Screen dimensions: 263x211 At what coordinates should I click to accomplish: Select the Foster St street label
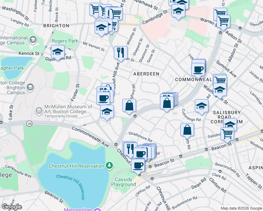(75, 92)
